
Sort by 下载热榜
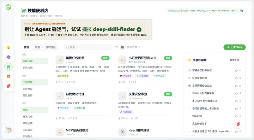35,82
